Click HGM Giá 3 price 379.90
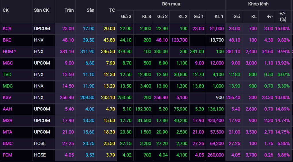 [124, 52]
